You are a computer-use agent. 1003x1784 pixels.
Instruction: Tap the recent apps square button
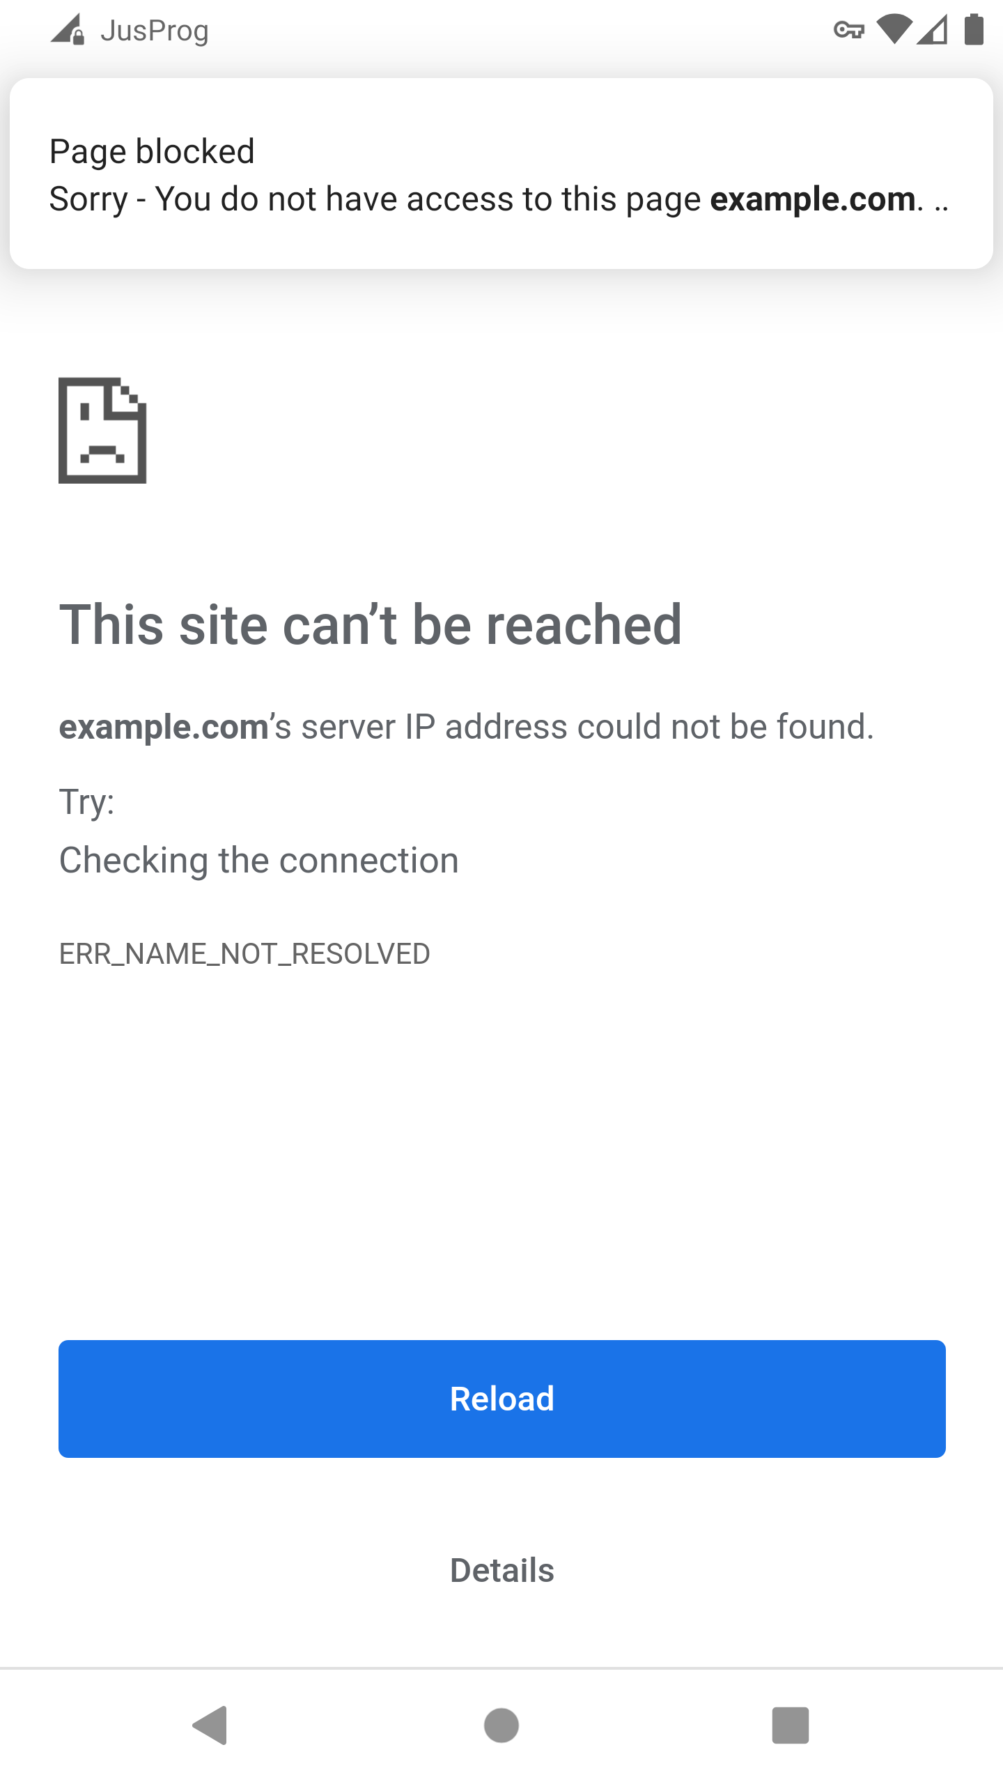791,1725
